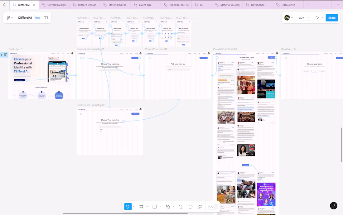Select the Text tool
The height and width of the screenshot is (215, 343).
coord(181,207)
